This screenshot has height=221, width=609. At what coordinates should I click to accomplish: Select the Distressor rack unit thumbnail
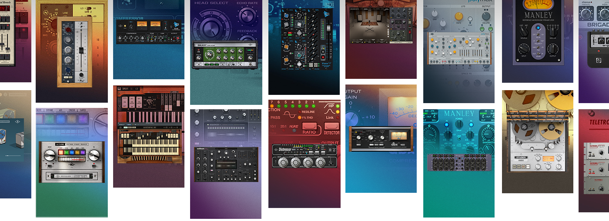tap(304, 156)
